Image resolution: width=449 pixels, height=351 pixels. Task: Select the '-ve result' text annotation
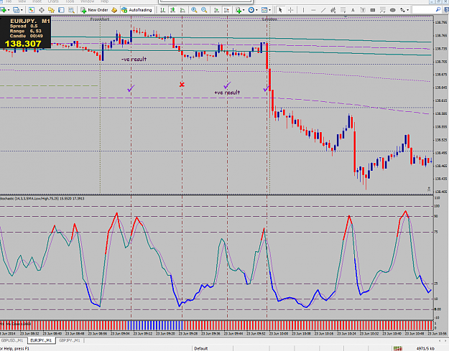click(x=134, y=59)
